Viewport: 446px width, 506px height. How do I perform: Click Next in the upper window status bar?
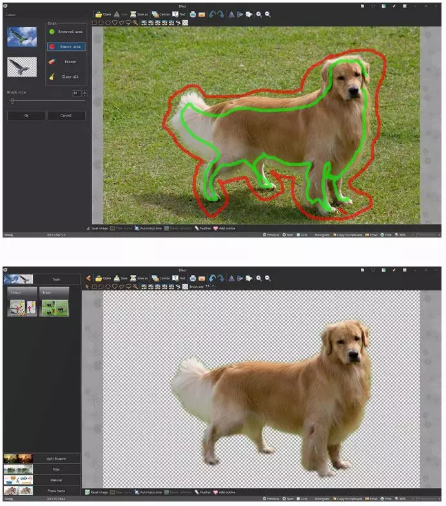[288, 235]
